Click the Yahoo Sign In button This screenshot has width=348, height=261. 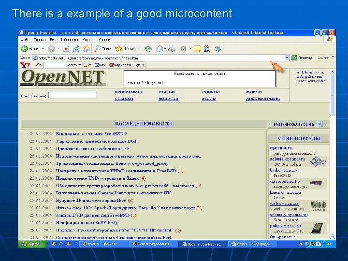tap(139, 65)
